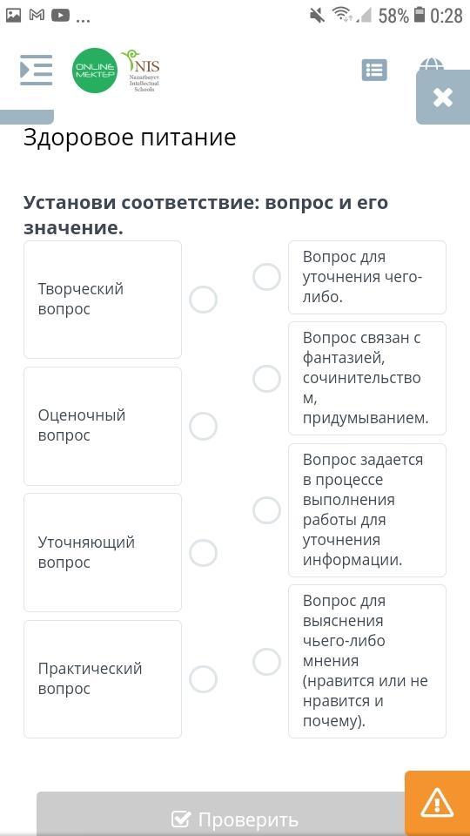
Task: Select radio button next to Оценочный вопрос
Action: pyautogui.click(x=203, y=426)
